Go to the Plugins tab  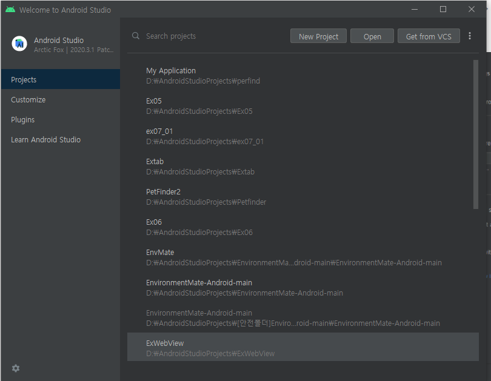coord(61,119)
